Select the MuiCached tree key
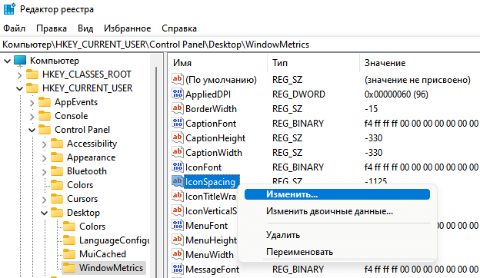Screen dimensions: 480x278 102,254
